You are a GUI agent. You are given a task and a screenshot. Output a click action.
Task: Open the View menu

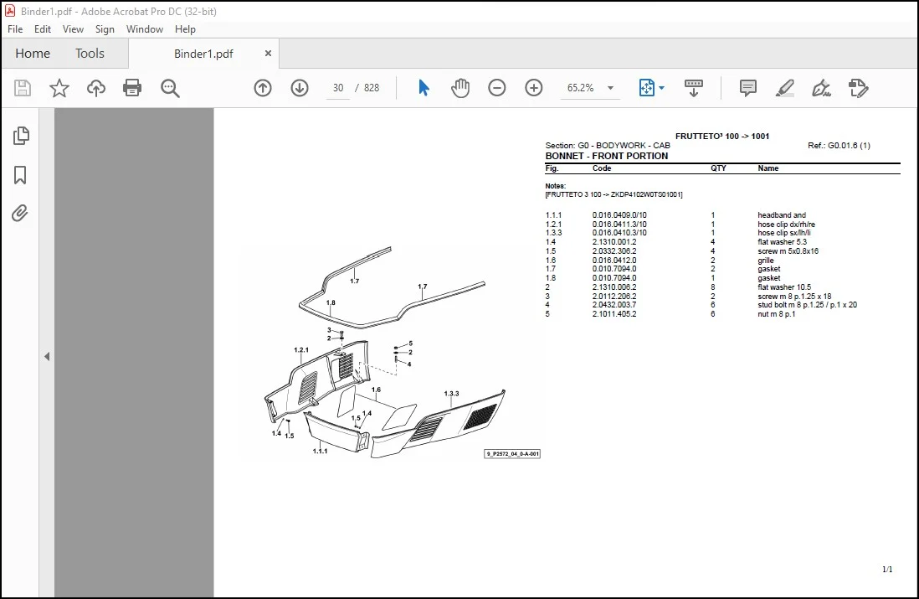(74, 29)
